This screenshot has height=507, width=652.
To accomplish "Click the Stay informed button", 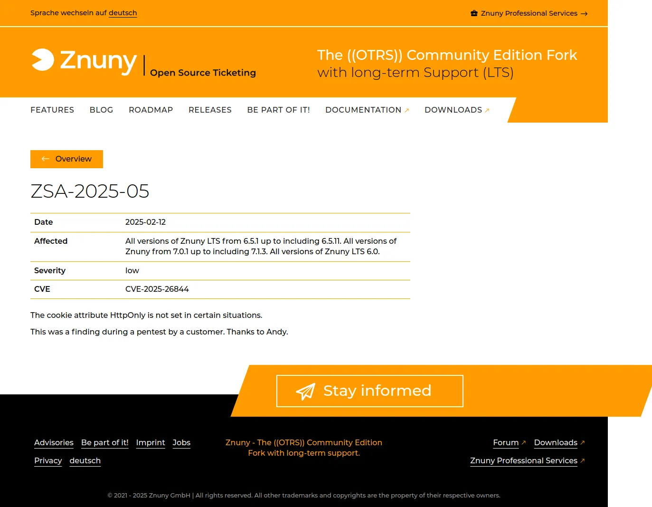I will coord(370,391).
